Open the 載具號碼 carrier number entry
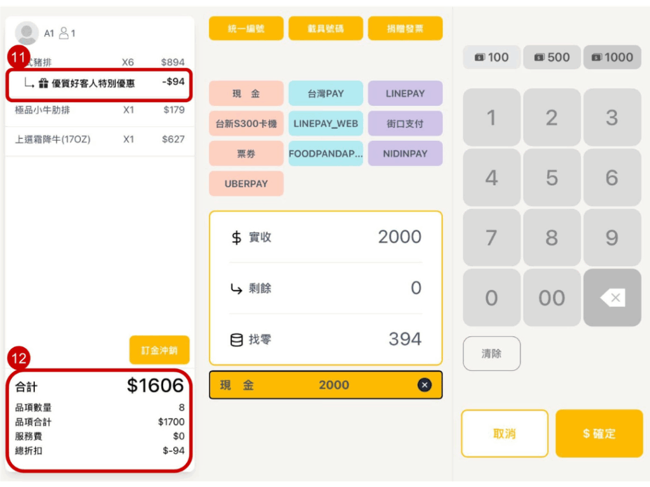The height and width of the screenshot is (487, 650). [326, 29]
